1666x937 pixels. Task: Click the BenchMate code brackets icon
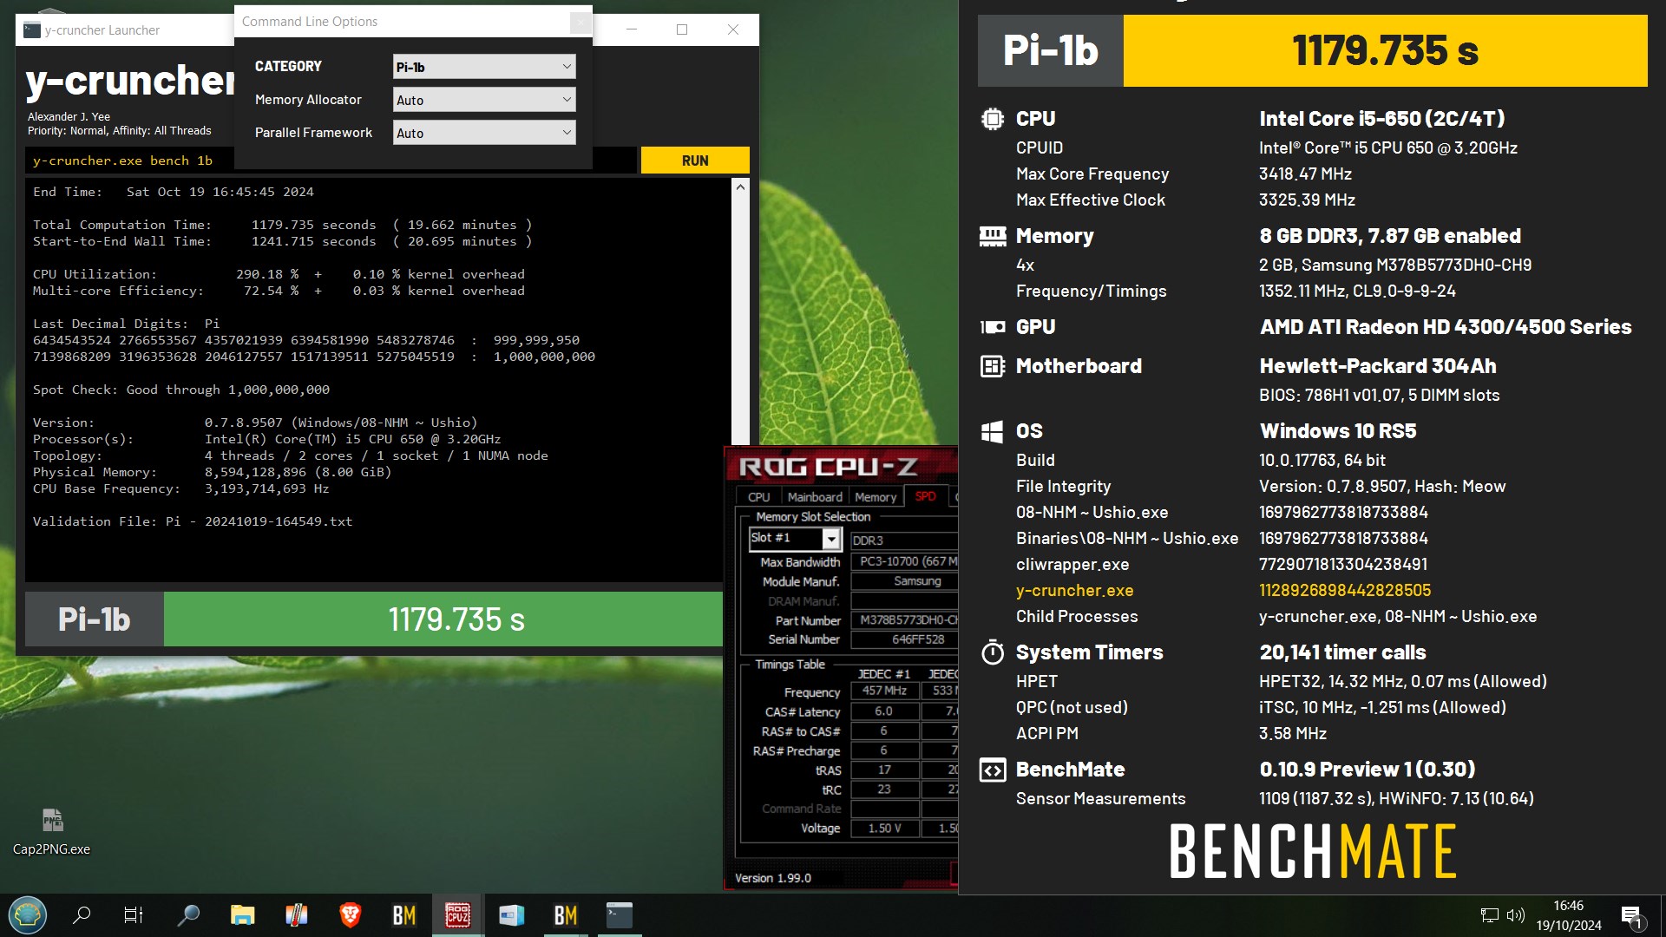pyautogui.click(x=992, y=770)
